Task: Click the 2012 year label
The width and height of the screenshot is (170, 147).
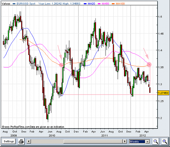Action: 143,135
